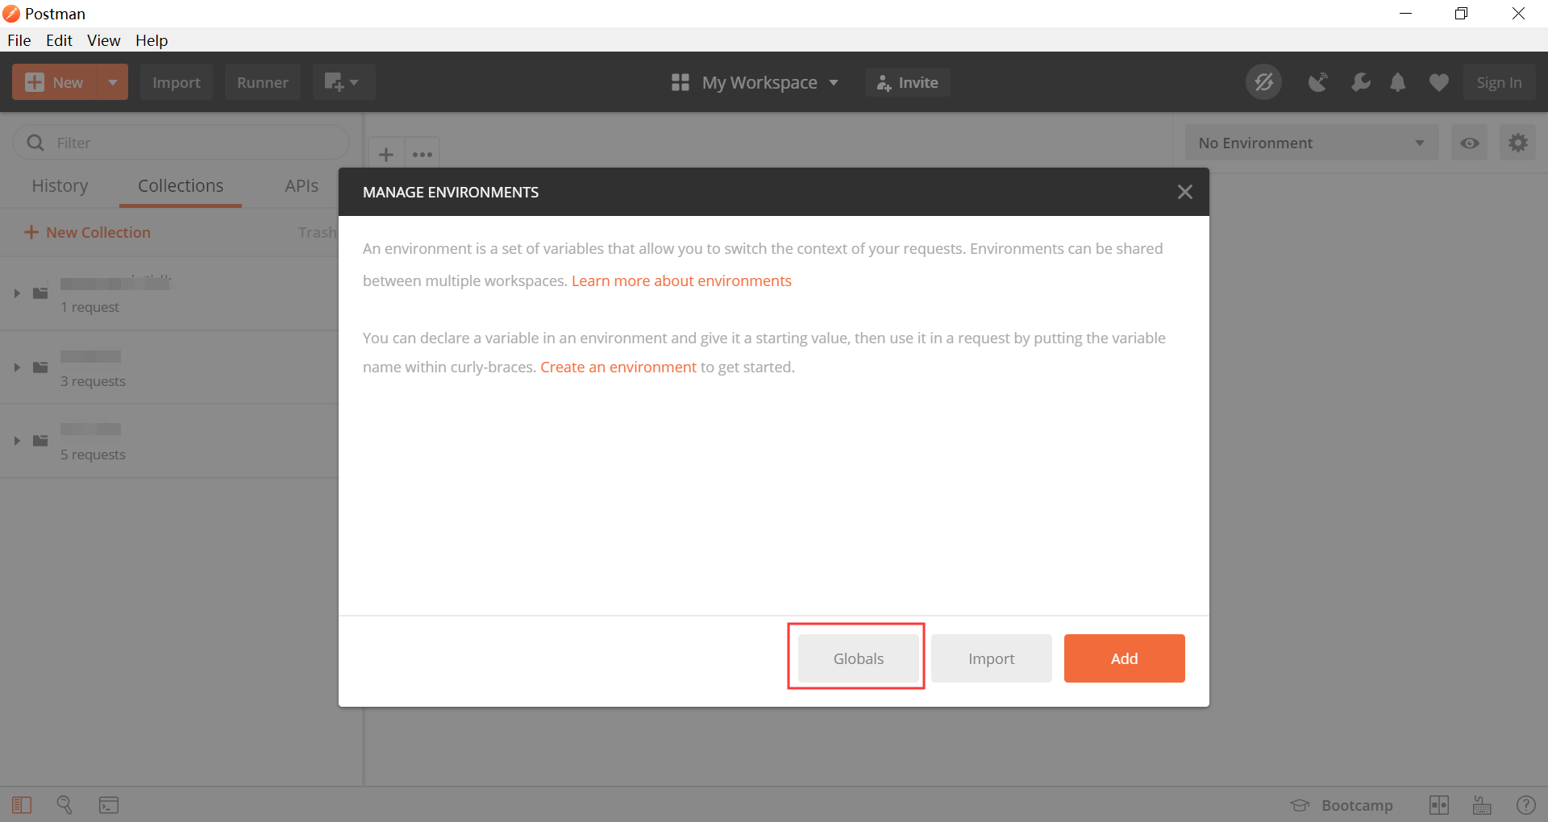The image size is (1548, 822).
Task: Click the open new window icon
Action: [333, 82]
